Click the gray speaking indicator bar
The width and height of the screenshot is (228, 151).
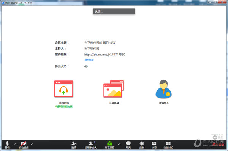pos(114,11)
